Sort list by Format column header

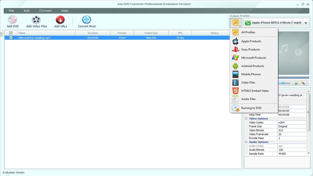[122, 33]
